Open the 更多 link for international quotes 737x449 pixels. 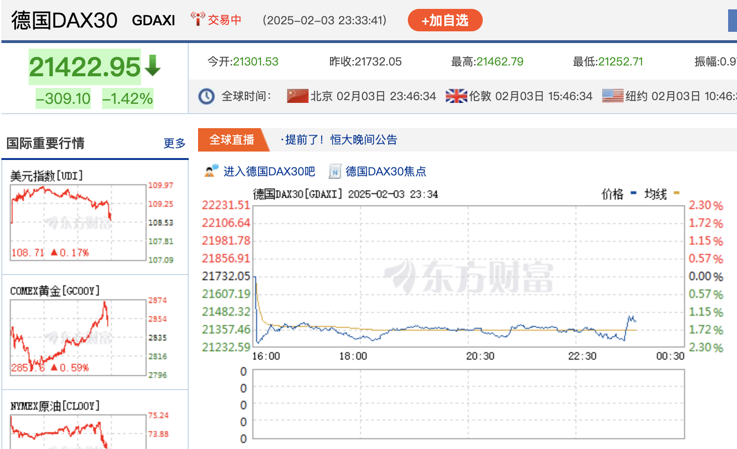coord(174,143)
